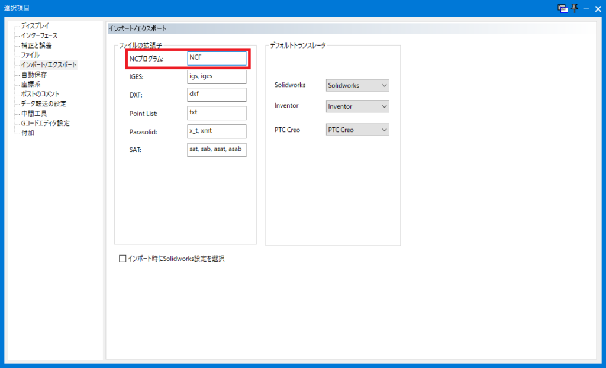Viewport: 606px width, 368px height.
Task: Open 自動保存 settings
Action: pos(34,75)
